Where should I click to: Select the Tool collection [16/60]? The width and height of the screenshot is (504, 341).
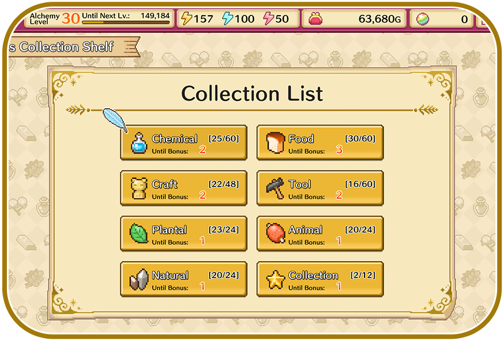tap(320, 188)
